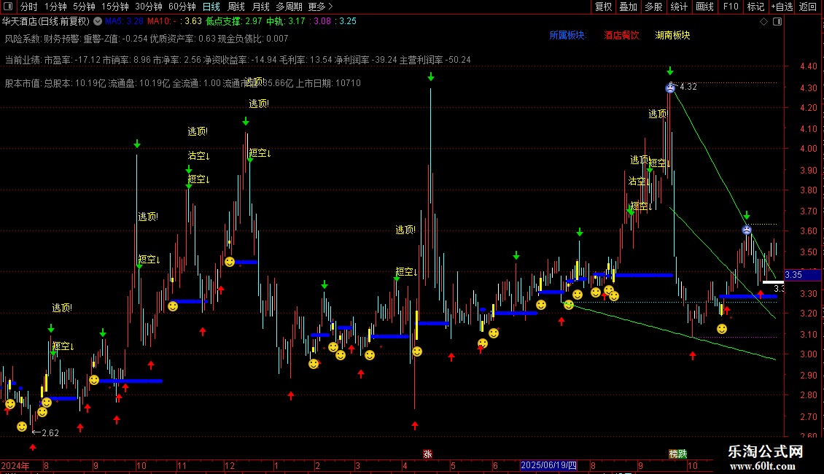Click the 所属板块 label
The width and height of the screenshot is (824, 474).
(x=567, y=35)
